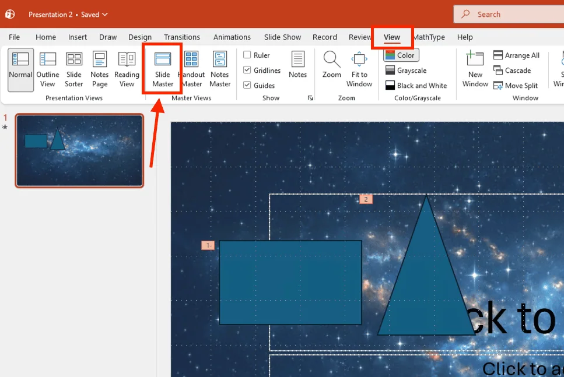Open the Design tab
Screen dimensions: 564x377
pyautogui.click(x=140, y=37)
